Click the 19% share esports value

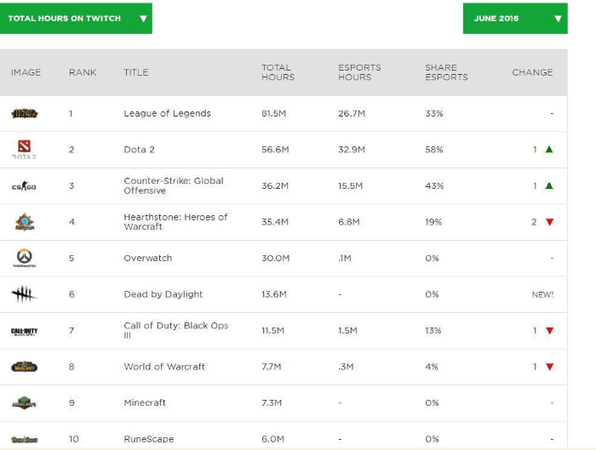(433, 222)
